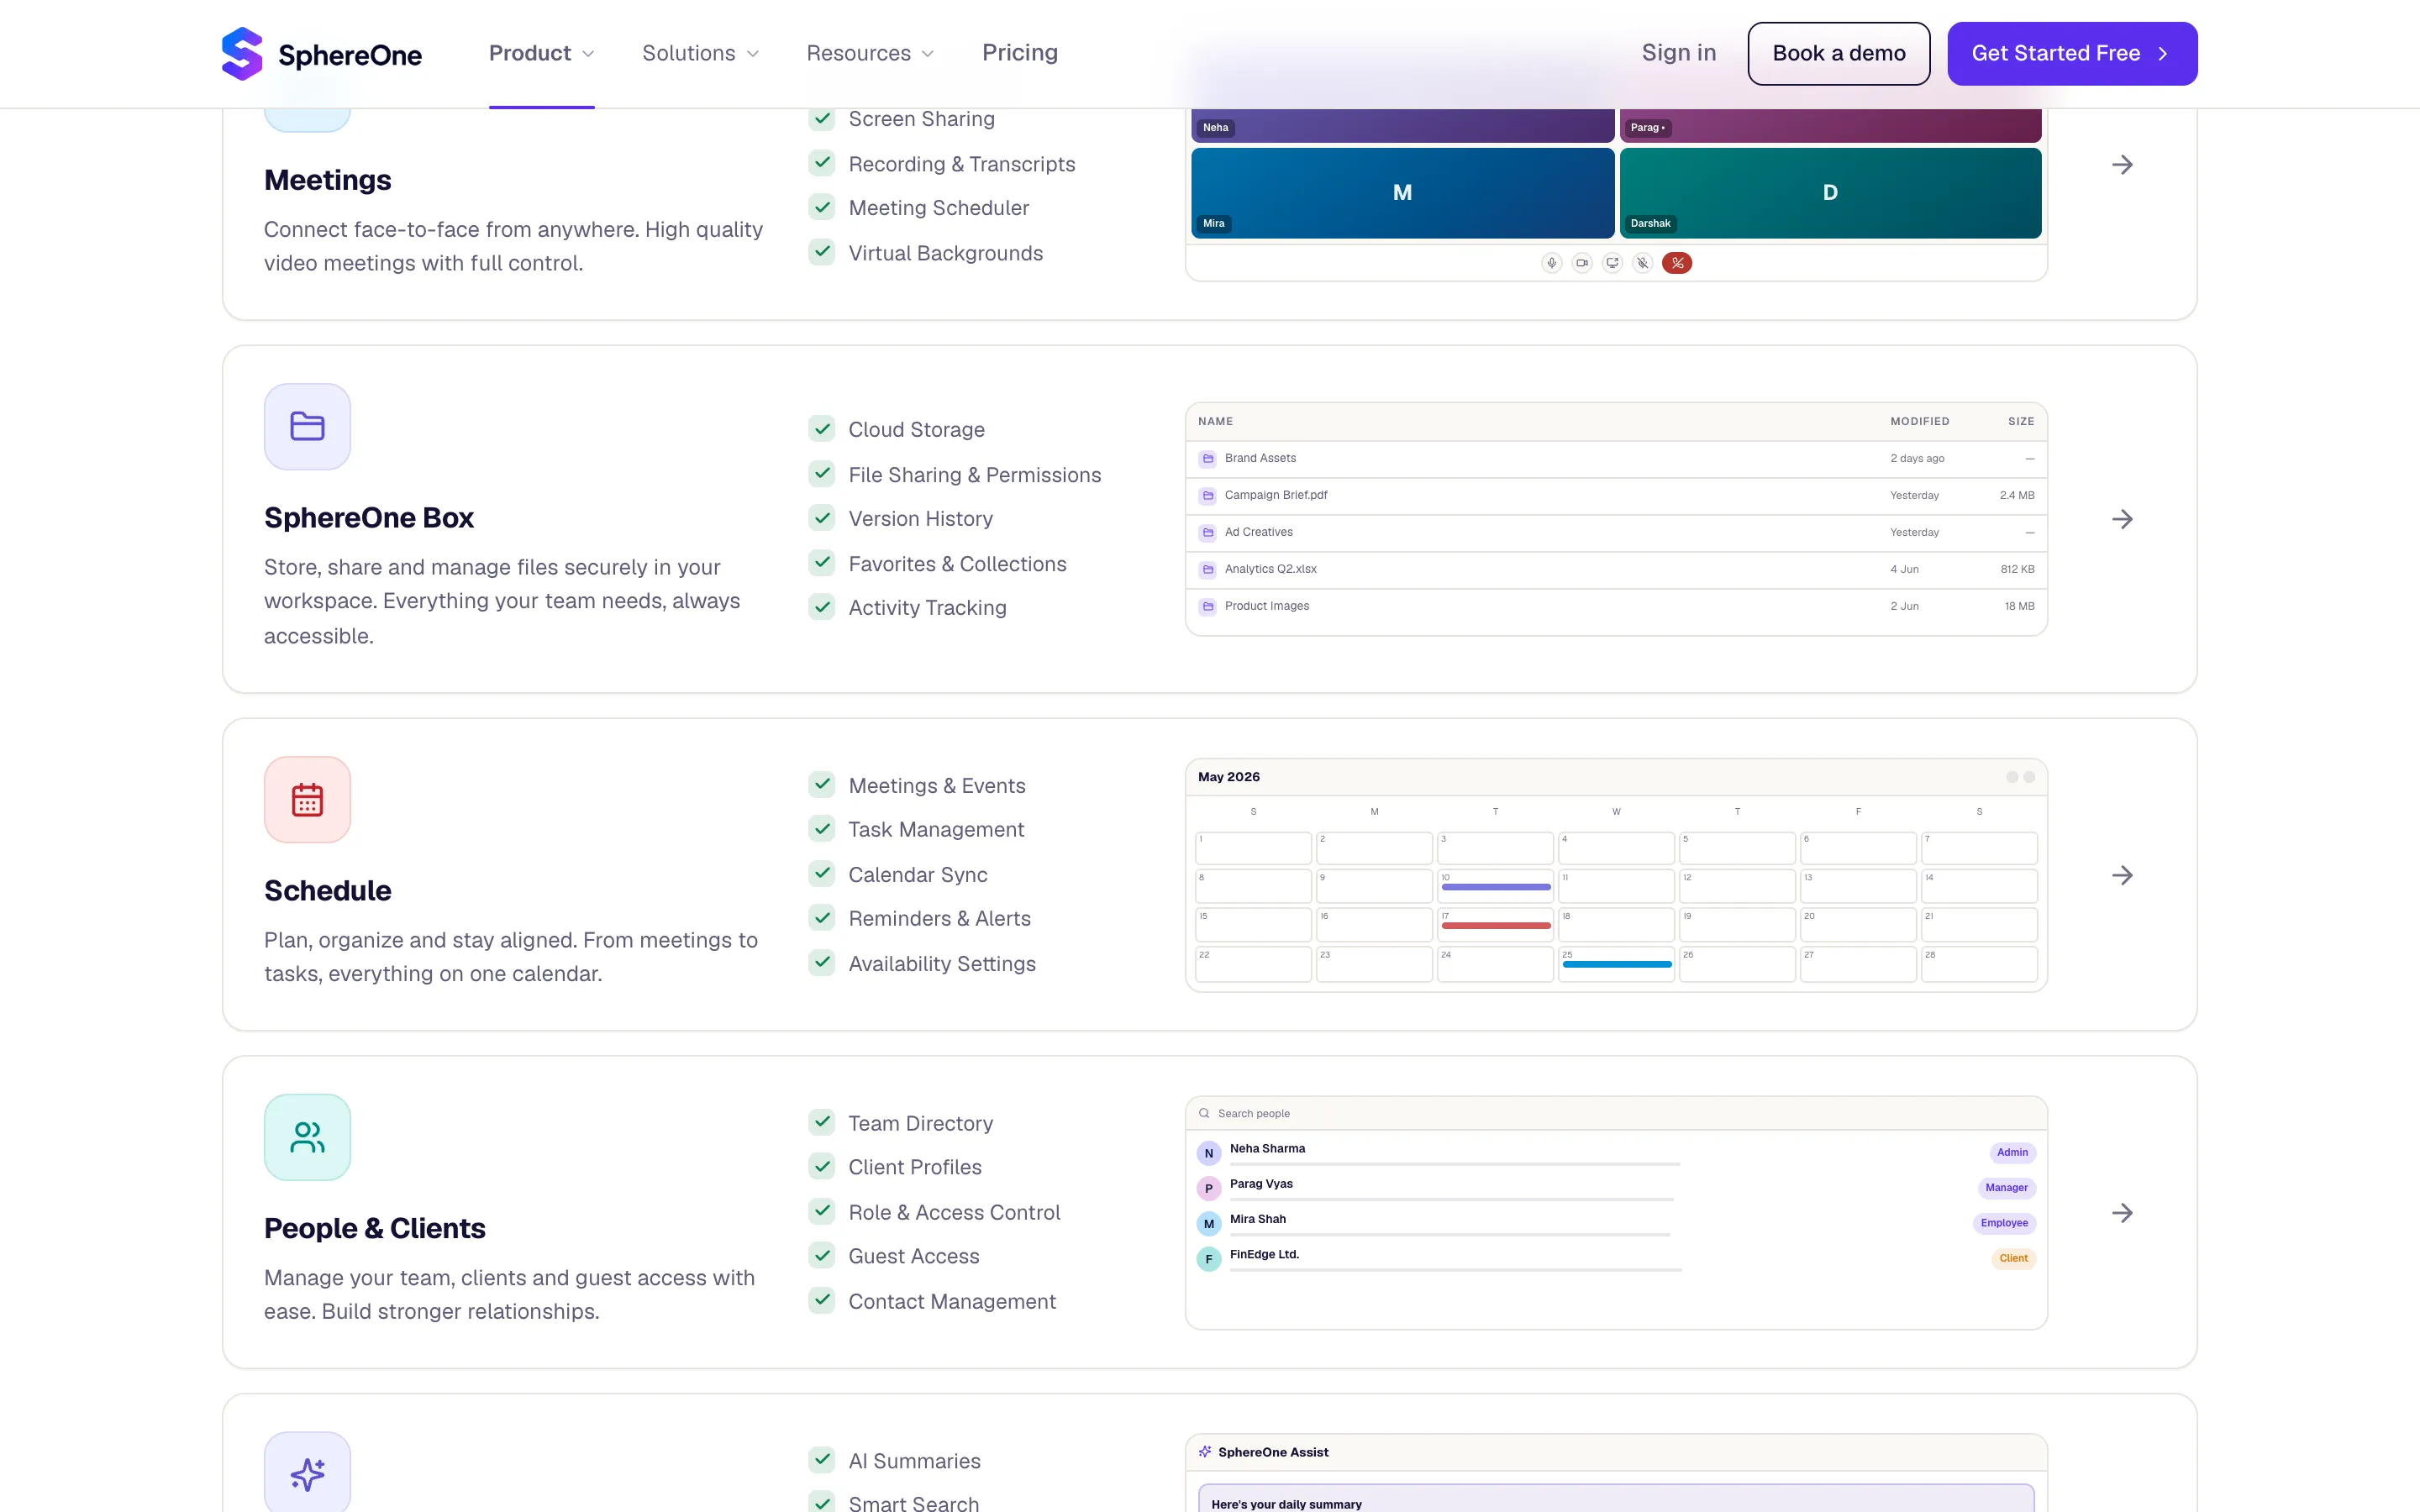2420x1512 pixels.
Task: Click Get Started Free button
Action: coord(2072,54)
